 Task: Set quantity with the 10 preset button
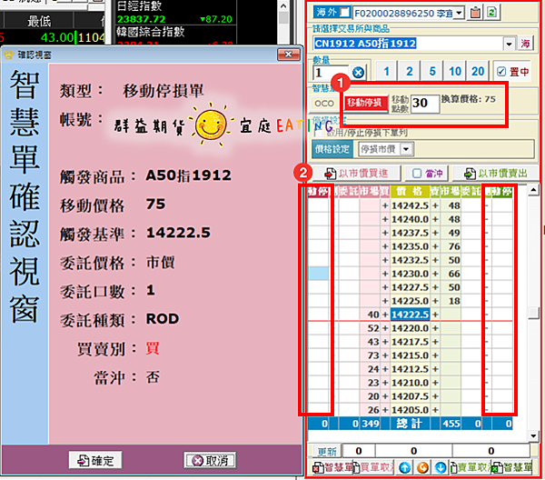click(x=455, y=72)
